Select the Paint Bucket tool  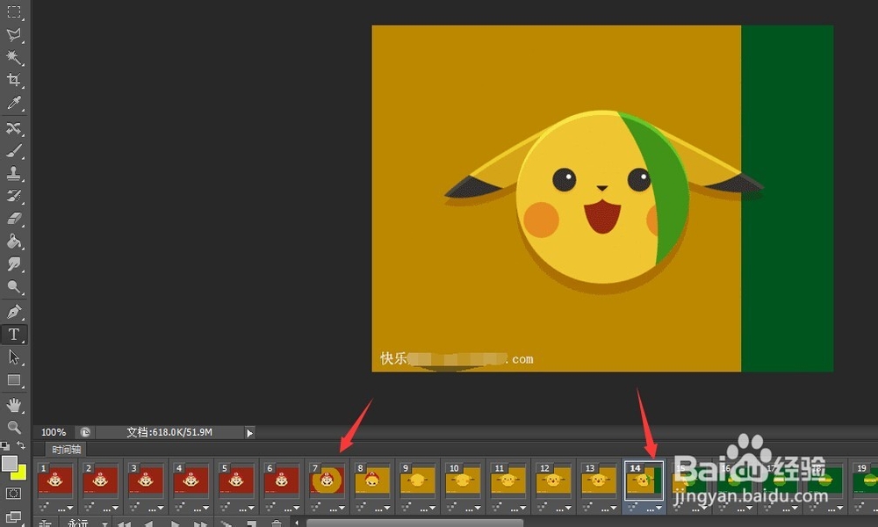[14, 242]
